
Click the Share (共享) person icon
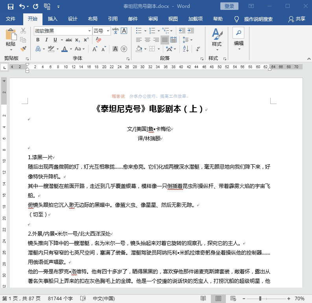pyautogui.click(x=291, y=19)
